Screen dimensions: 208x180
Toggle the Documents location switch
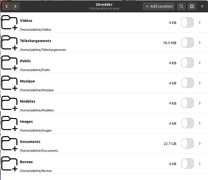coord(188,143)
